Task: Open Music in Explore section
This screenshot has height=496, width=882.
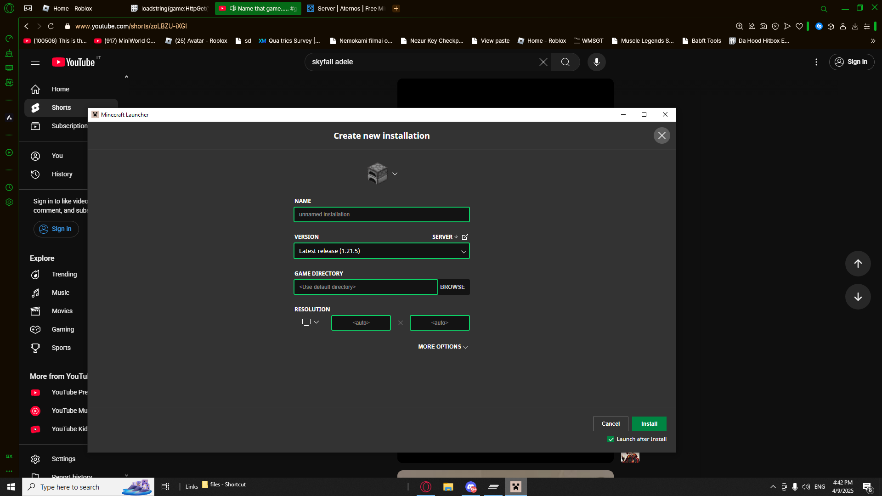Action: click(x=55, y=293)
